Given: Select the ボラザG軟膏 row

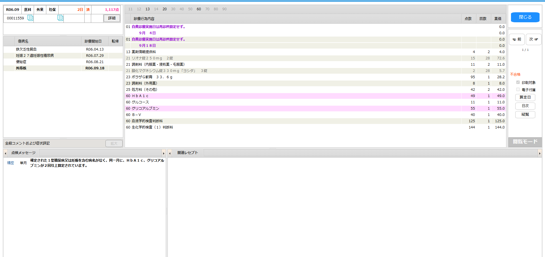Looking at the screenshot, I should click(316, 77).
